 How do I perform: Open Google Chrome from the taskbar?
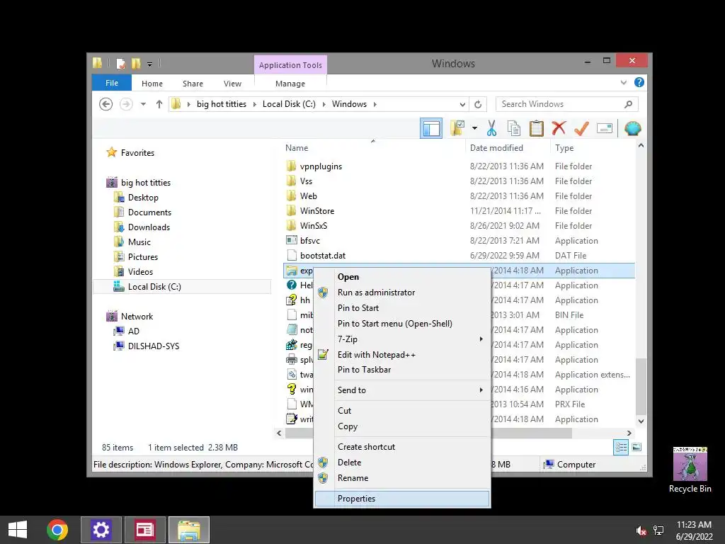(x=57, y=530)
